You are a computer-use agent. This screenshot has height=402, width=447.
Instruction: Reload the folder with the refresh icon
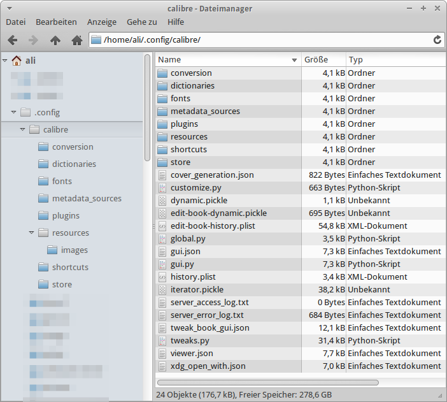pos(437,39)
